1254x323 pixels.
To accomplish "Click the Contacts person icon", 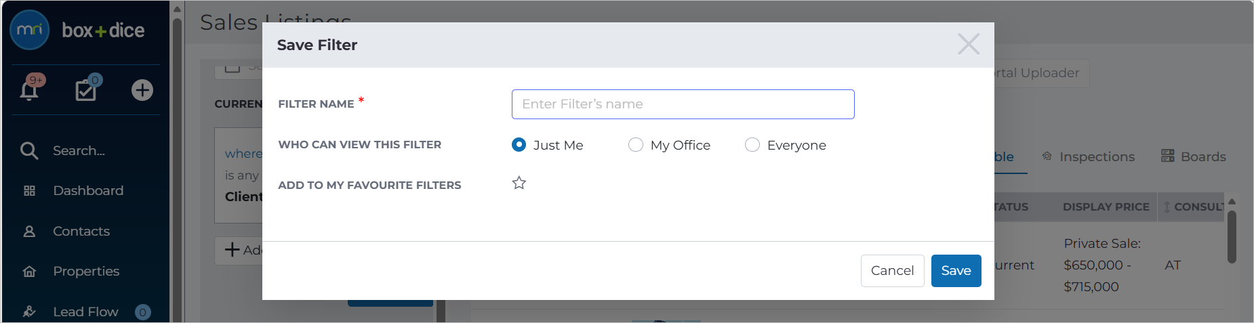I will [x=29, y=232].
